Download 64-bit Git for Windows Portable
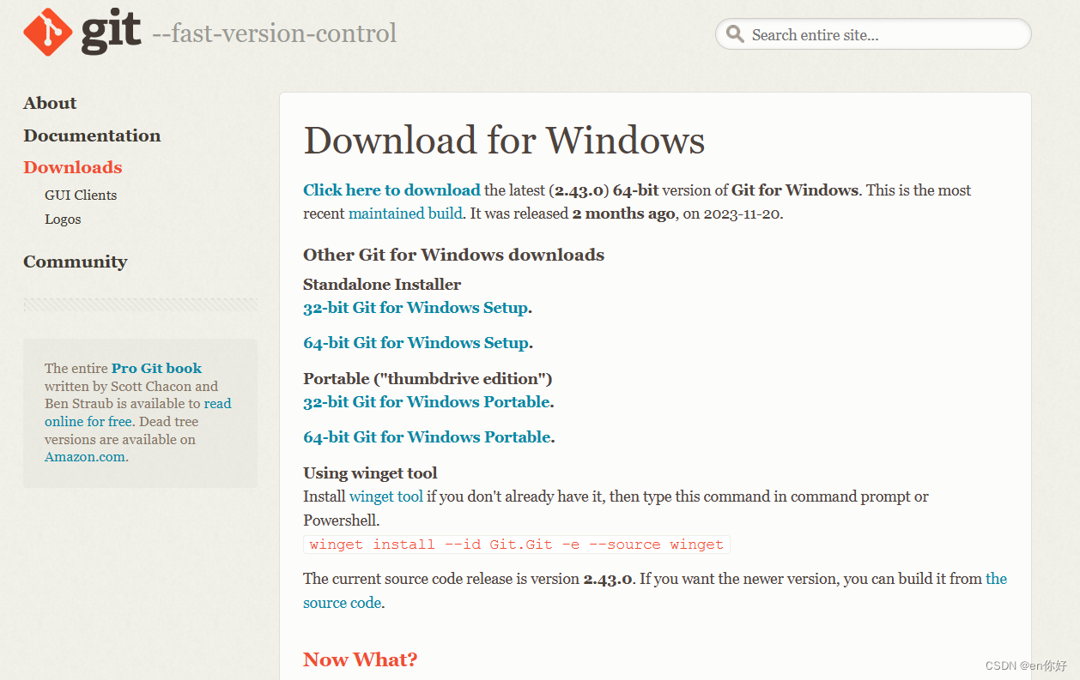Viewport: 1080px width, 680px height. coord(426,436)
